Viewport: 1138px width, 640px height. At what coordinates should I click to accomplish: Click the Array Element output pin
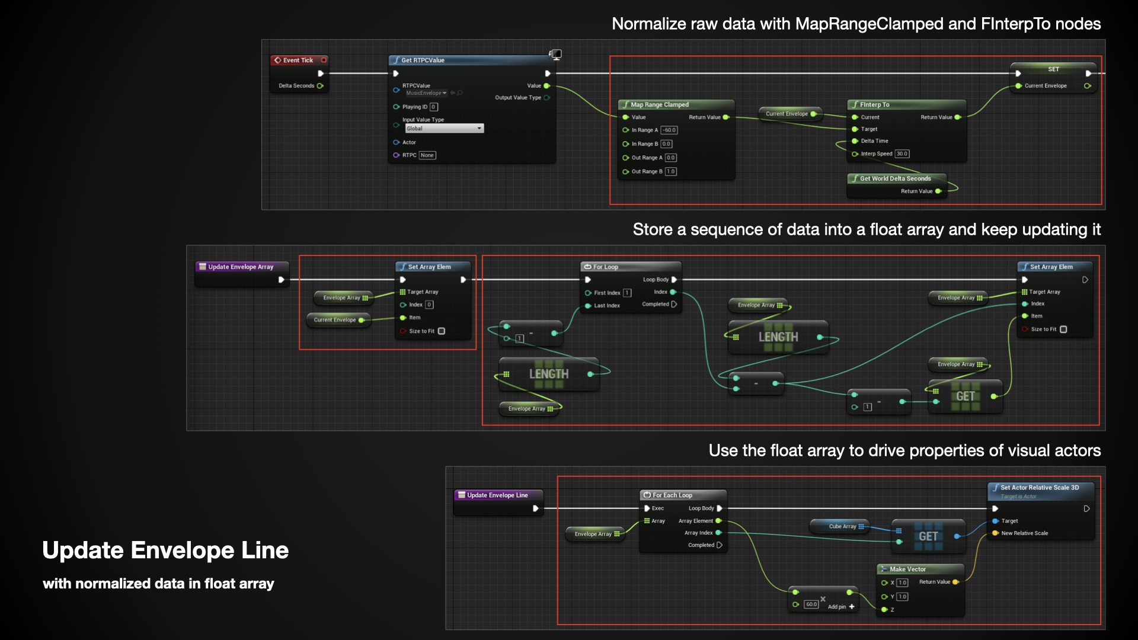(x=718, y=521)
